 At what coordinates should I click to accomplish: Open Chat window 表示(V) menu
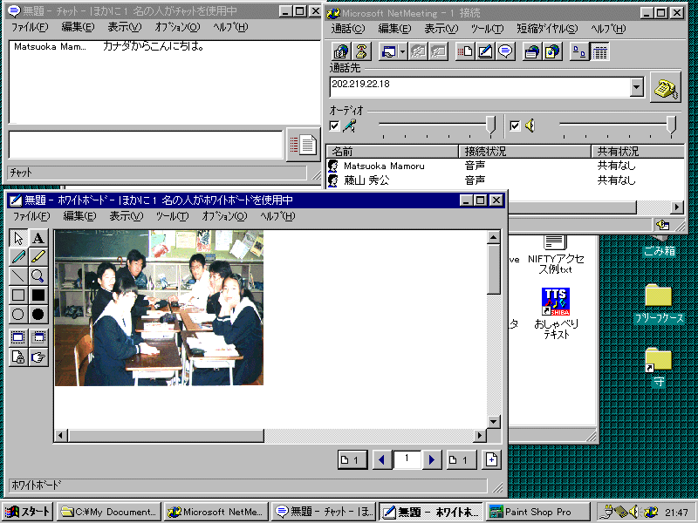pyautogui.click(x=125, y=27)
